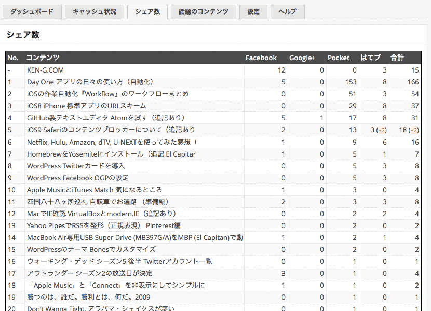Click the はてブ column header
Viewport: 431px width, 311px height.
pyautogui.click(x=370, y=58)
